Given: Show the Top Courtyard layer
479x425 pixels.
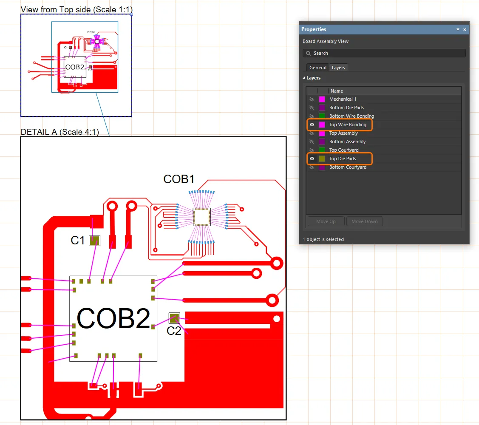Looking at the screenshot, I should (x=312, y=150).
